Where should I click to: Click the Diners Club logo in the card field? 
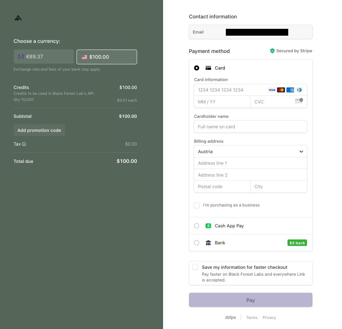click(x=299, y=90)
